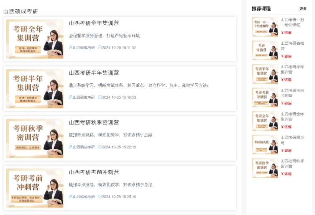315x215 pixels.
Task: Click author icon in 考前冲刺营 card
Action: point(71,197)
